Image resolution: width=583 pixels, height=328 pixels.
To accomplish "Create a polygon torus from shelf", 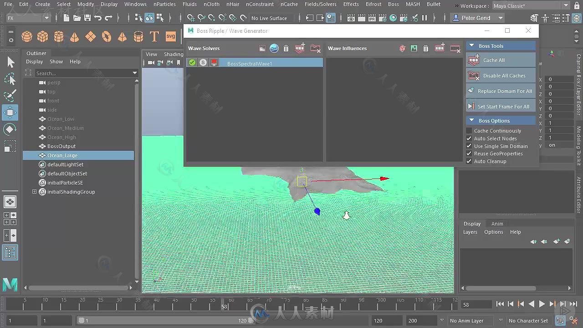I will (107, 36).
